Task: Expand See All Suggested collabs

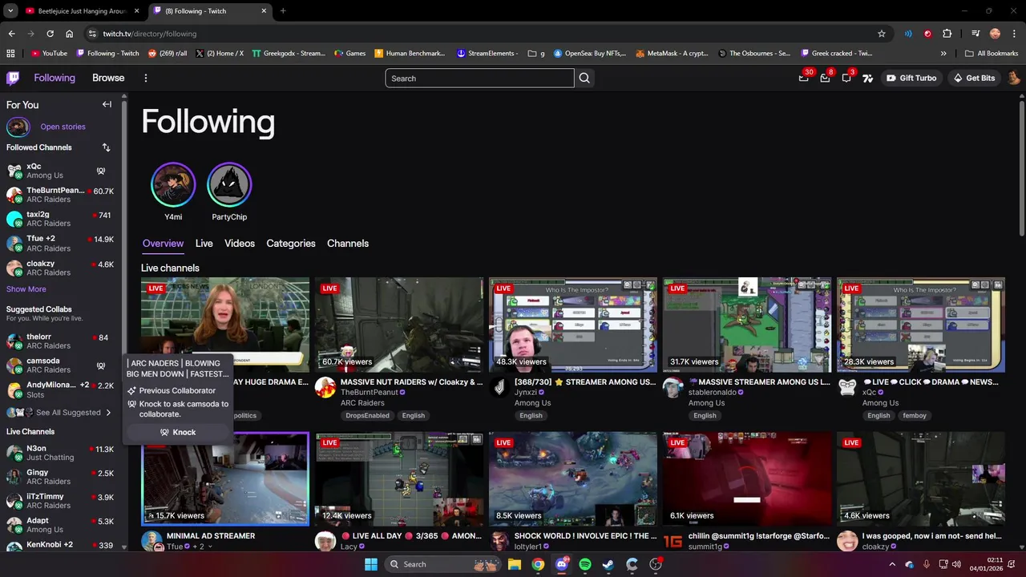Action: tap(59, 413)
